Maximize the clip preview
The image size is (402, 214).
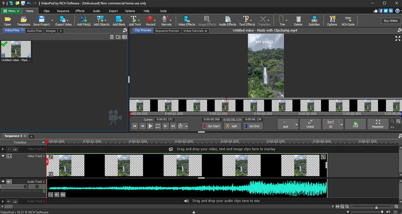coord(378,124)
